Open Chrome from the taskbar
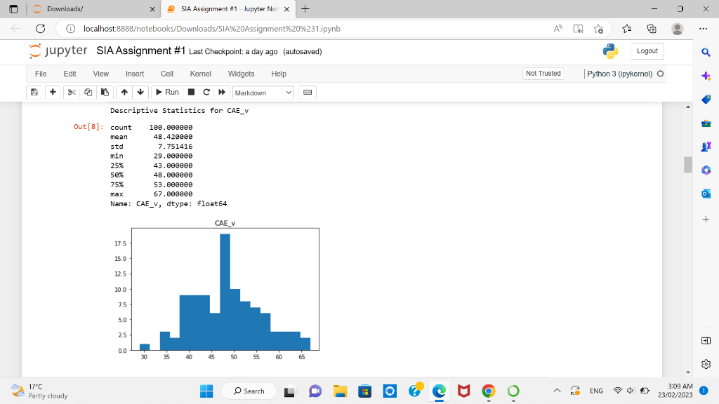 pyautogui.click(x=488, y=391)
